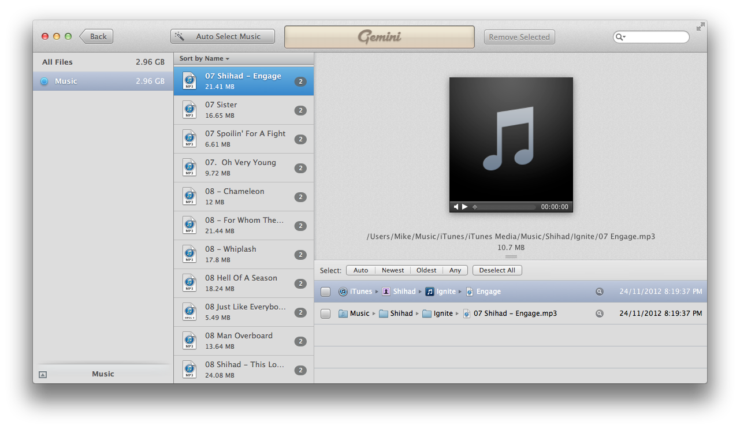This screenshot has height=429, width=740.
Task: Check the 07 Shihad – Engage.mp3 checkbox
Action: (326, 314)
